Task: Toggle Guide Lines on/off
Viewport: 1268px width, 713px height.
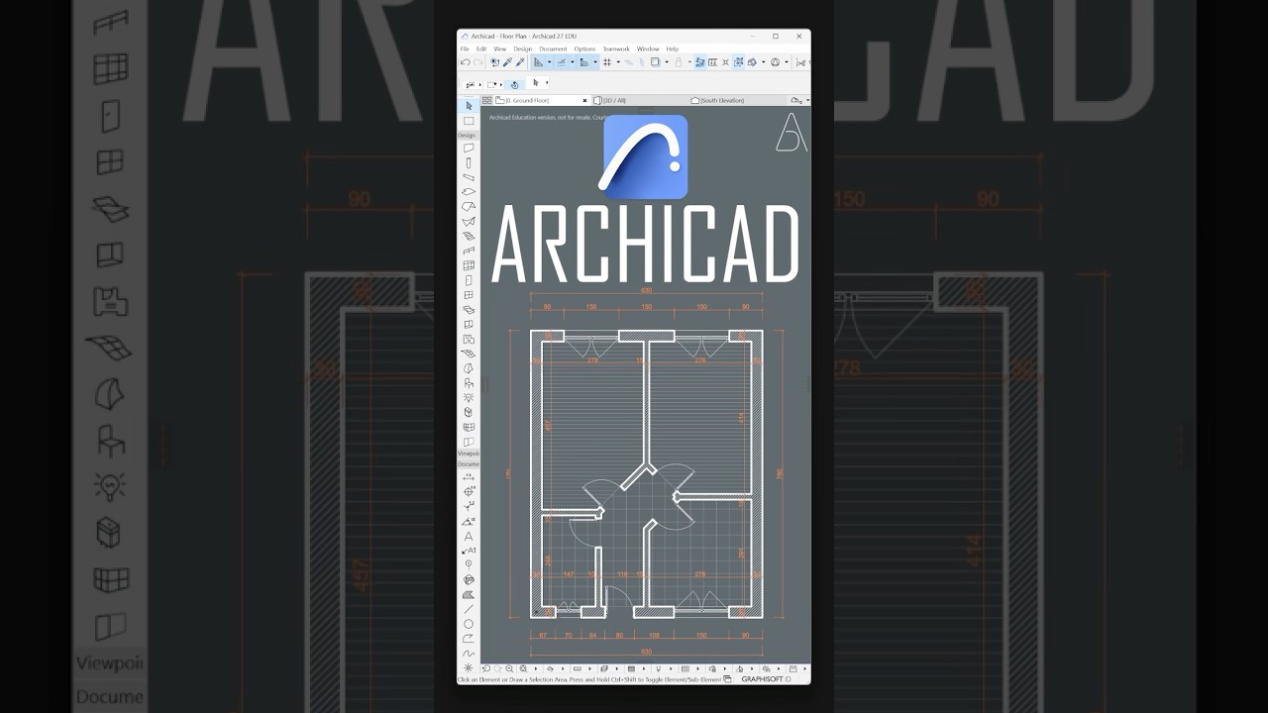Action: pyautogui.click(x=538, y=62)
